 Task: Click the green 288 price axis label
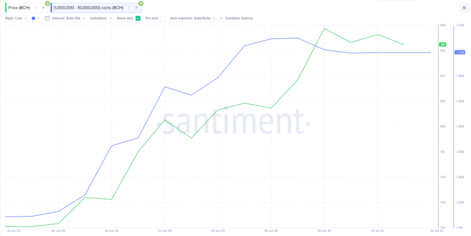(443, 44)
